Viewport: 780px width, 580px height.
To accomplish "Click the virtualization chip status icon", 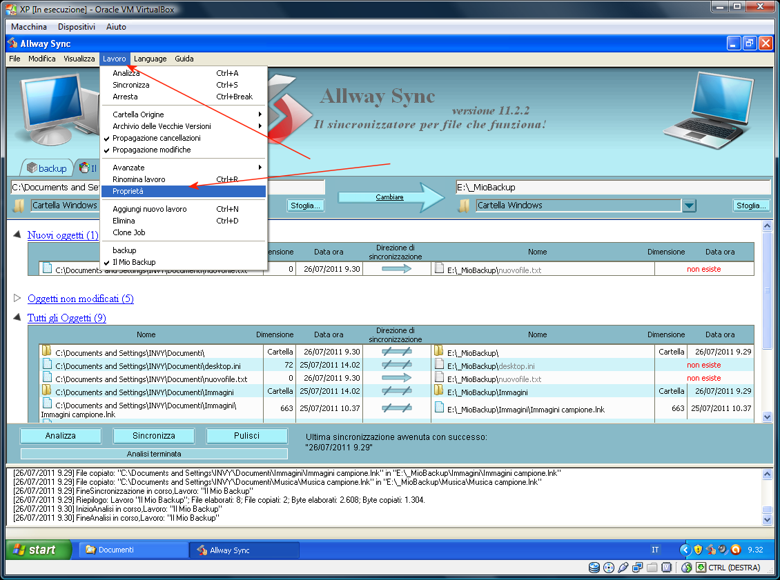I will click(667, 568).
